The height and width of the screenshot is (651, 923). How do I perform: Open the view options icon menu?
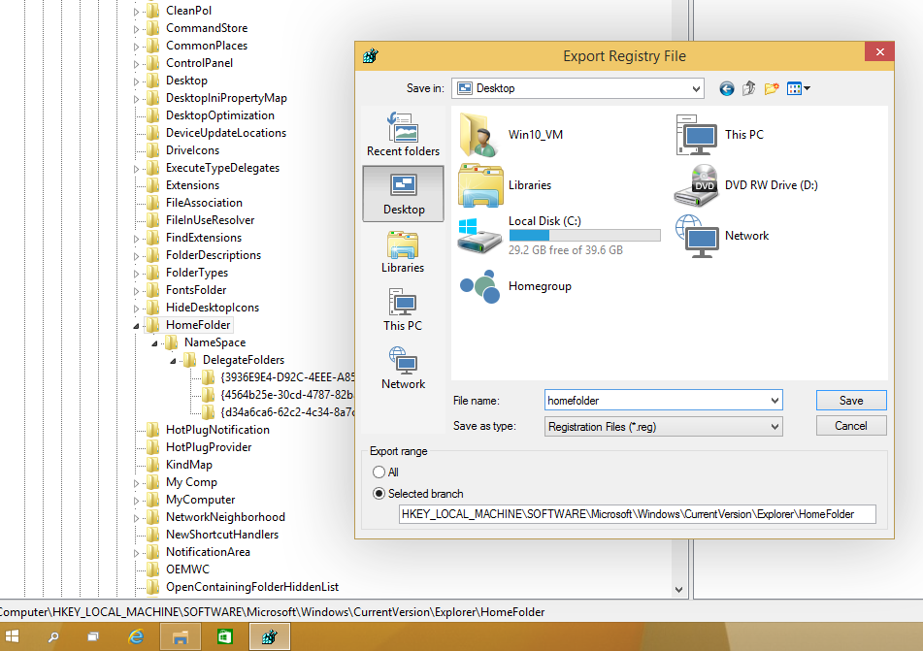[798, 87]
